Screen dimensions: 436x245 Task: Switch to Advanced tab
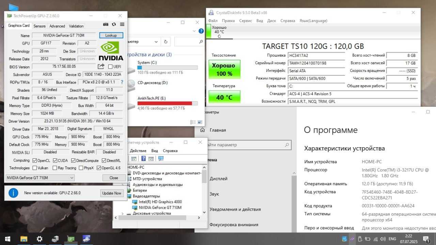(57, 26)
